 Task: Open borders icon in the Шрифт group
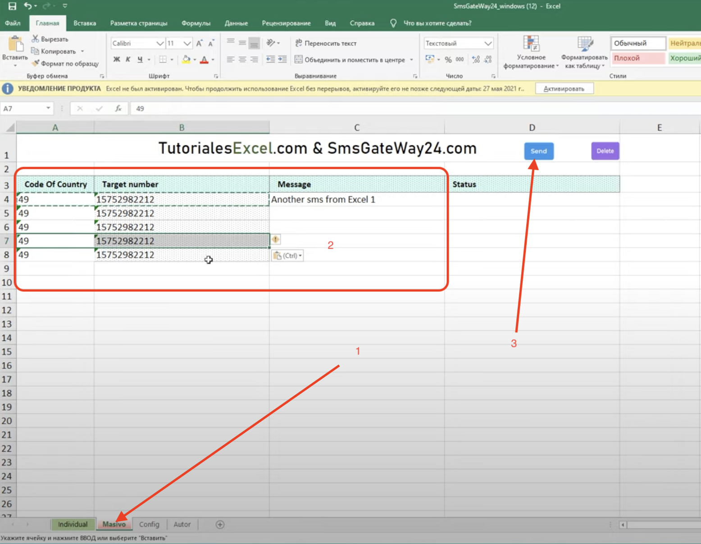pos(163,59)
